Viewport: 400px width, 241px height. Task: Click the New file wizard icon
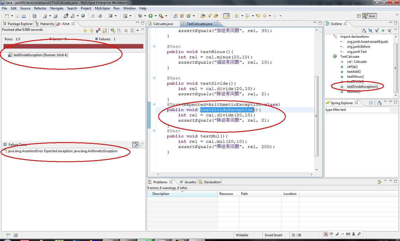[x=7, y=16]
